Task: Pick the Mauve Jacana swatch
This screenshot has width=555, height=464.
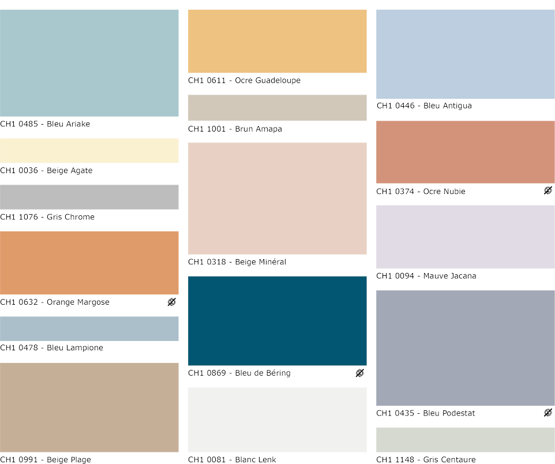Action: pyautogui.click(x=466, y=237)
